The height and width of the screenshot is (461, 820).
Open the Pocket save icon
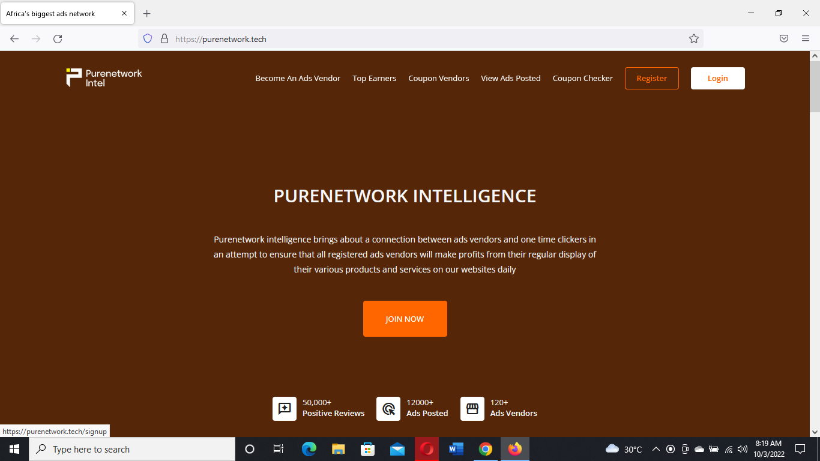point(784,39)
